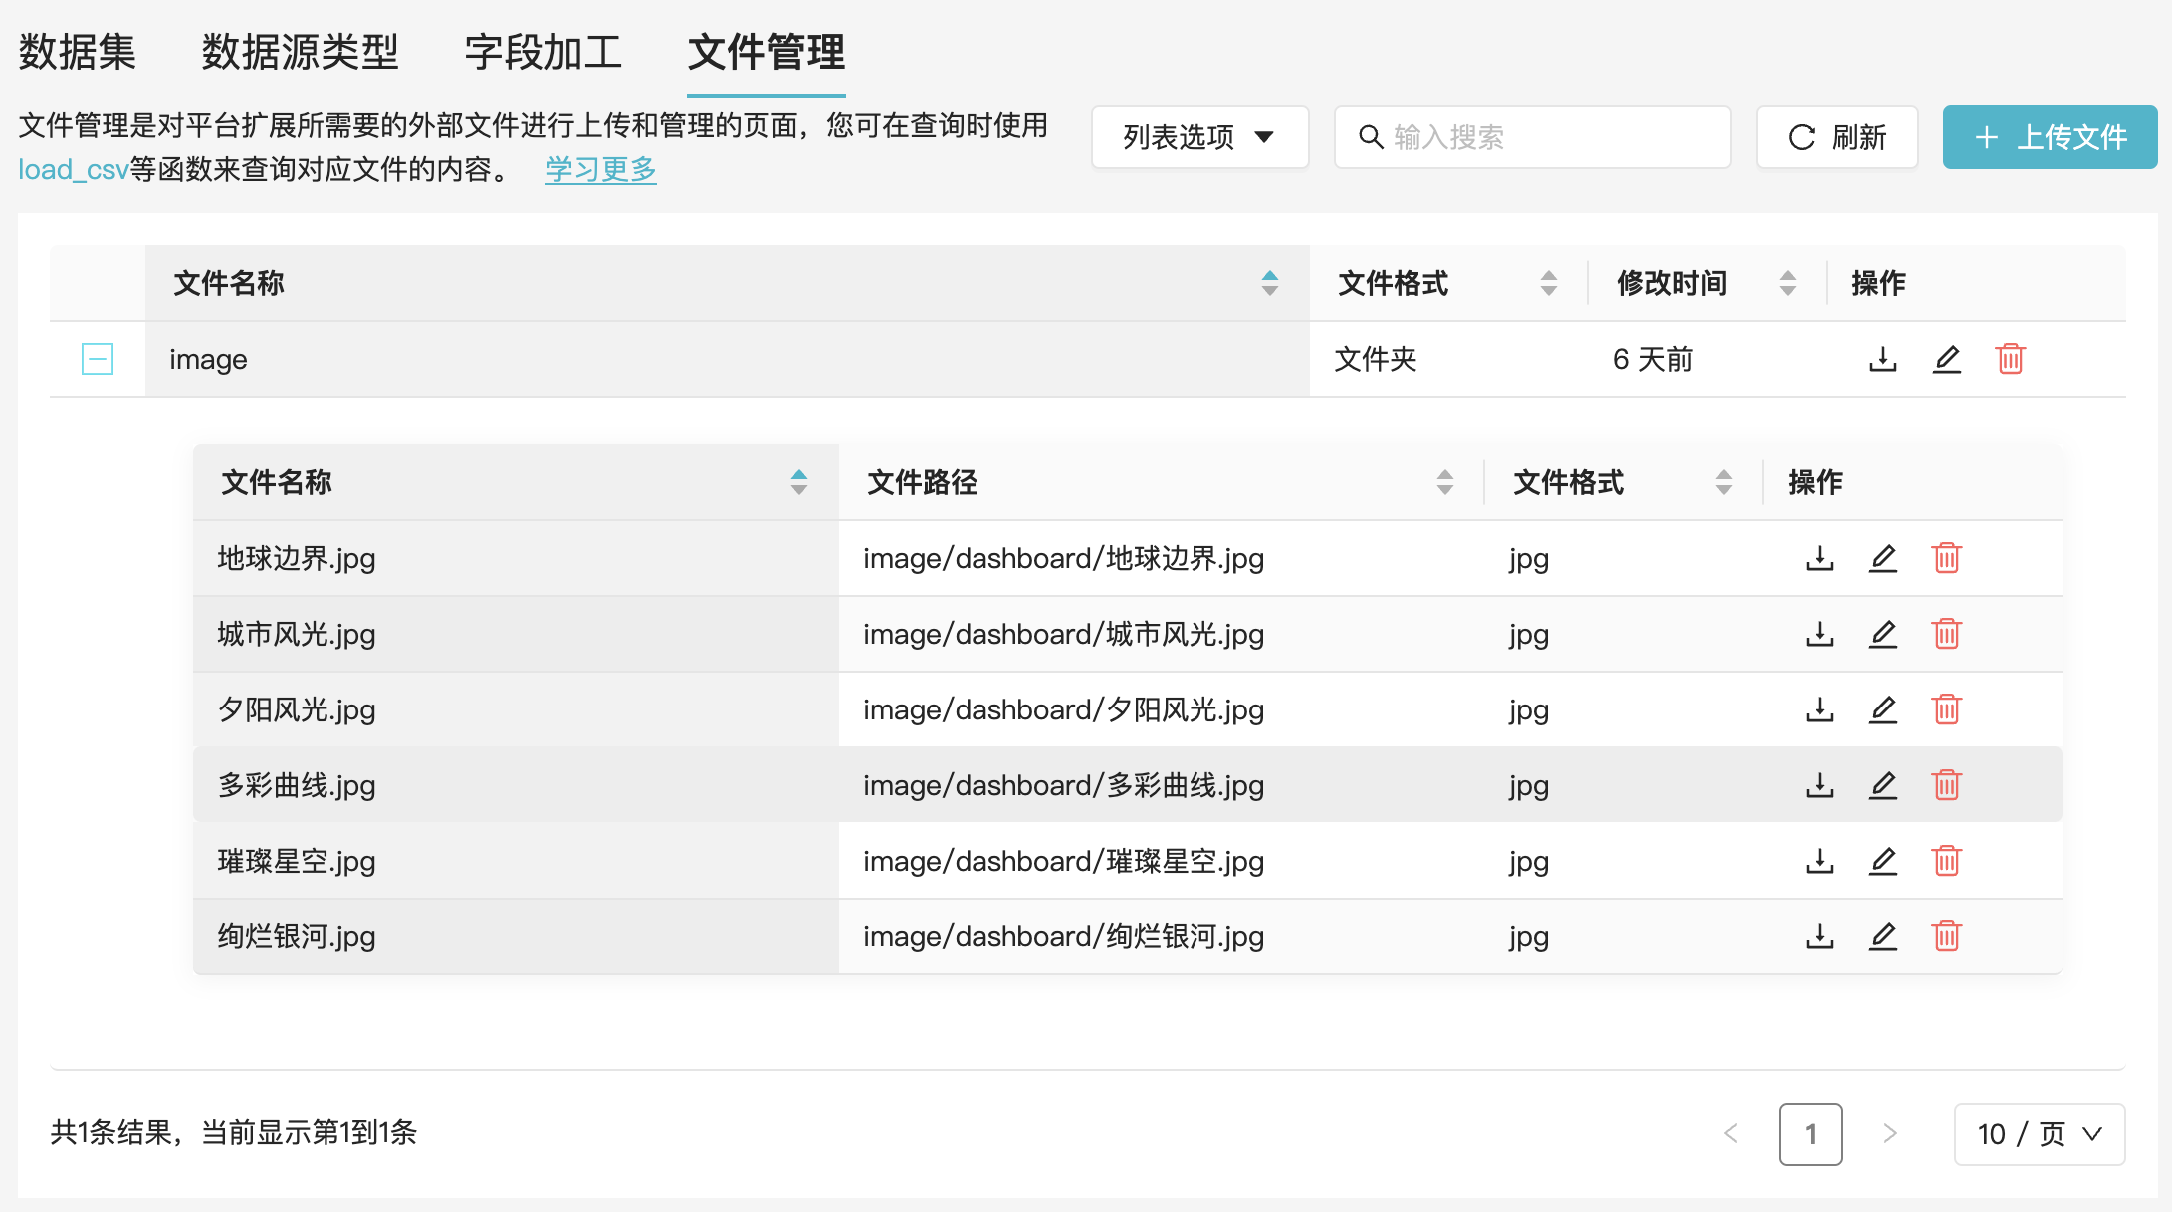Select the 夕阳风光.jpg file name

coord(297,709)
